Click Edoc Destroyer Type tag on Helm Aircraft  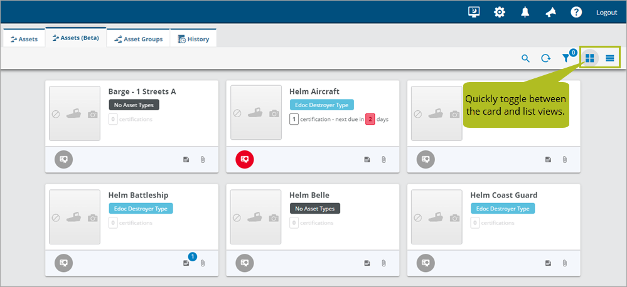pos(322,105)
